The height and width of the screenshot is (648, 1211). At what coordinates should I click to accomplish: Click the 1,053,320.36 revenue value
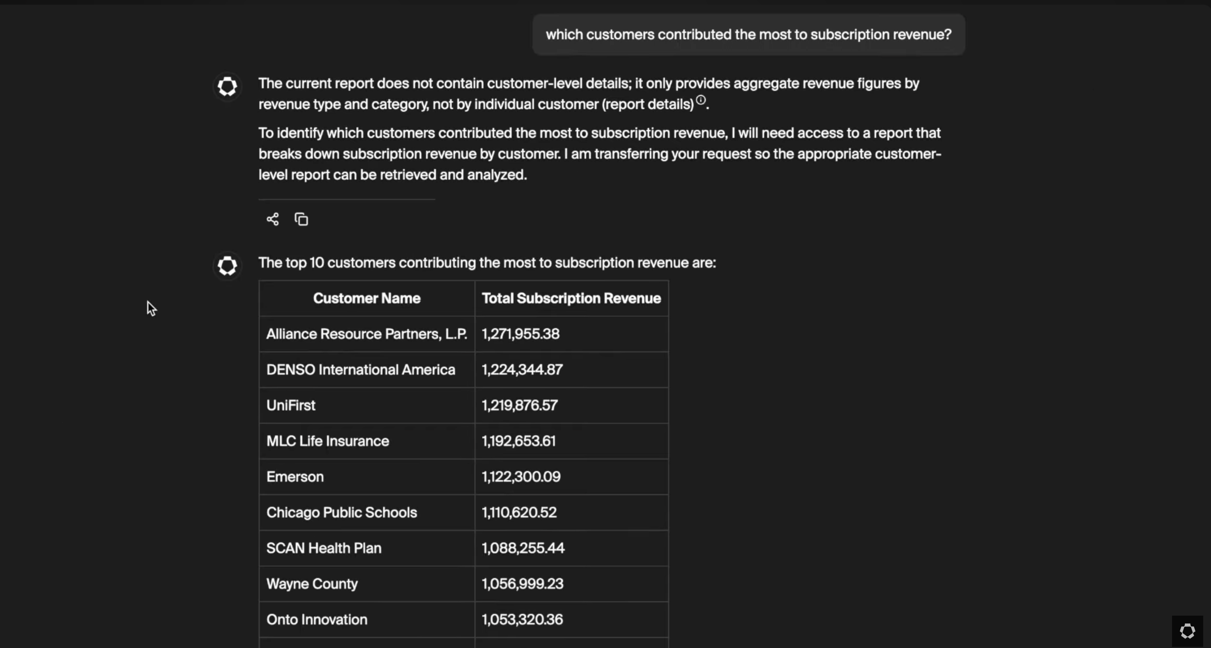click(x=522, y=620)
